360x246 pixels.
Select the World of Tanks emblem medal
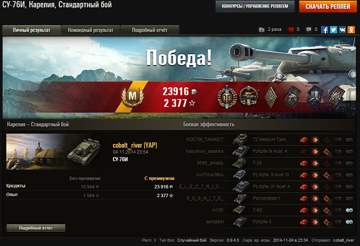[x=227, y=97]
